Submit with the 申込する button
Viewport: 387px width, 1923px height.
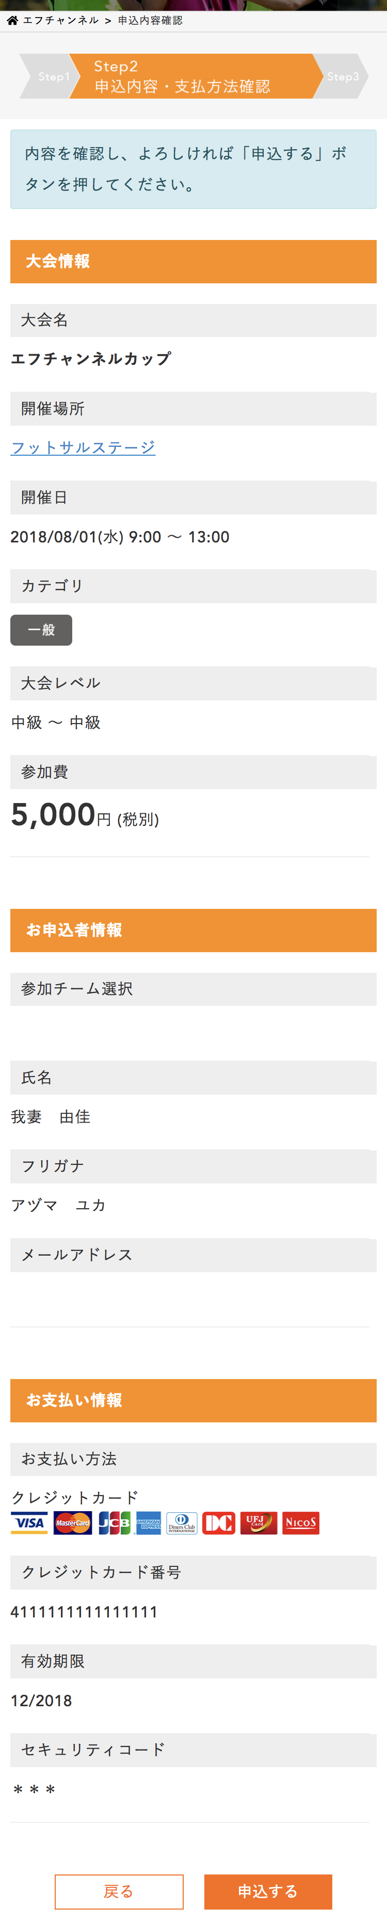tap(268, 1891)
